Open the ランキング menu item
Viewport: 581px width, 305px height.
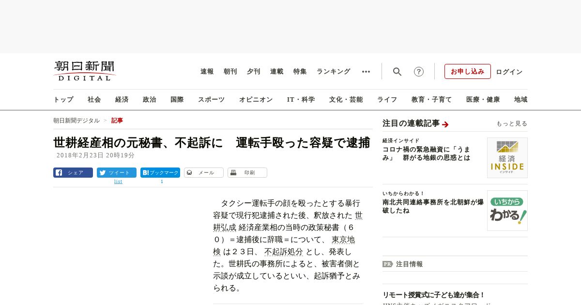point(334,72)
